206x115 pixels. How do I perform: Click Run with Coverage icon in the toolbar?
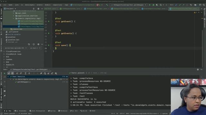point(157,5)
